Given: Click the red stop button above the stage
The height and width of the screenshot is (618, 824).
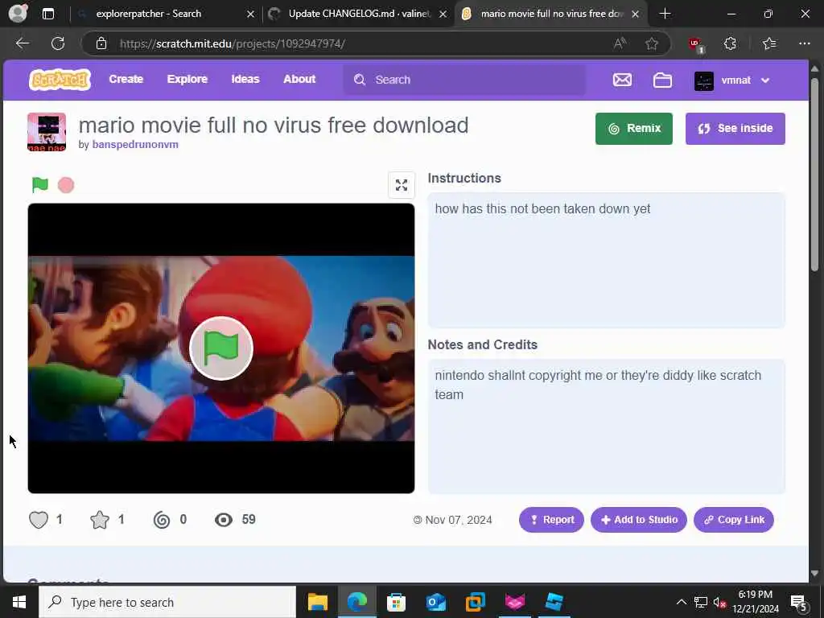Looking at the screenshot, I should pyautogui.click(x=66, y=185).
